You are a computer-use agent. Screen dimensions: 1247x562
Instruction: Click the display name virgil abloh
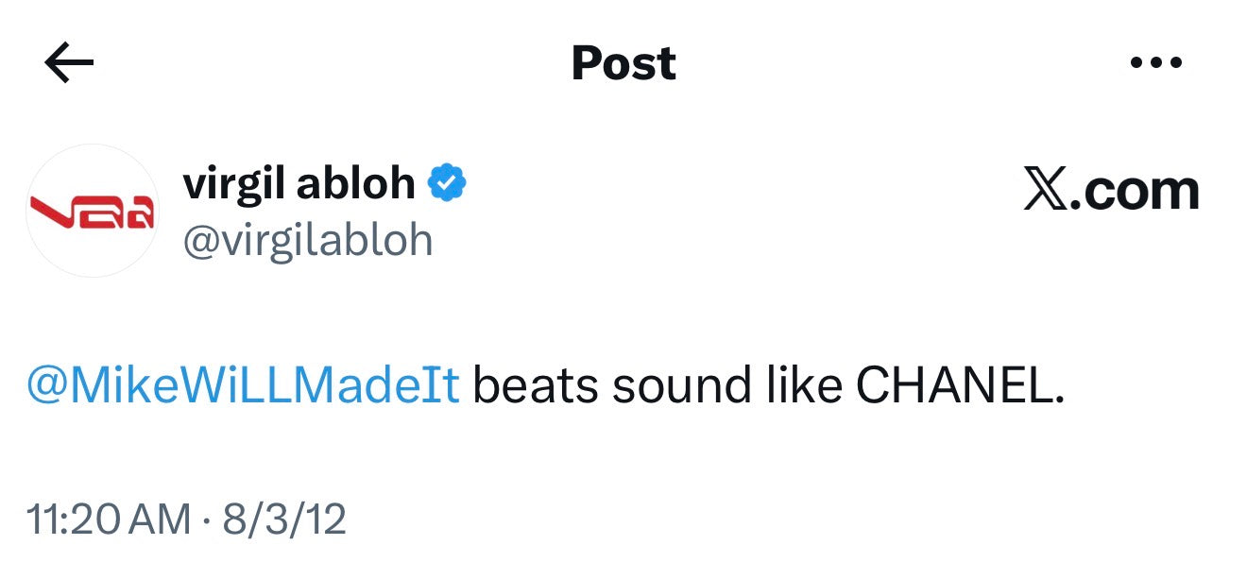(x=299, y=183)
